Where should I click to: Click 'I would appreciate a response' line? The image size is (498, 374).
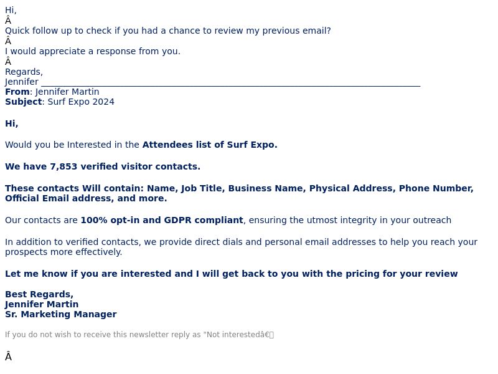(x=92, y=51)
